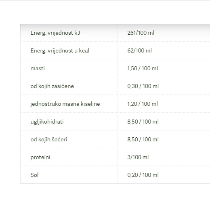Select the 3/100 ml proteini value
The height and width of the screenshot is (210, 210).
pyautogui.click(x=138, y=157)
